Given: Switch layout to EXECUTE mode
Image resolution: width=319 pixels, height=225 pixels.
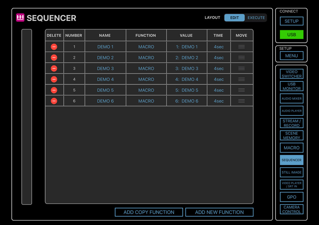Looking at the screenshot, I should [256, 18].
